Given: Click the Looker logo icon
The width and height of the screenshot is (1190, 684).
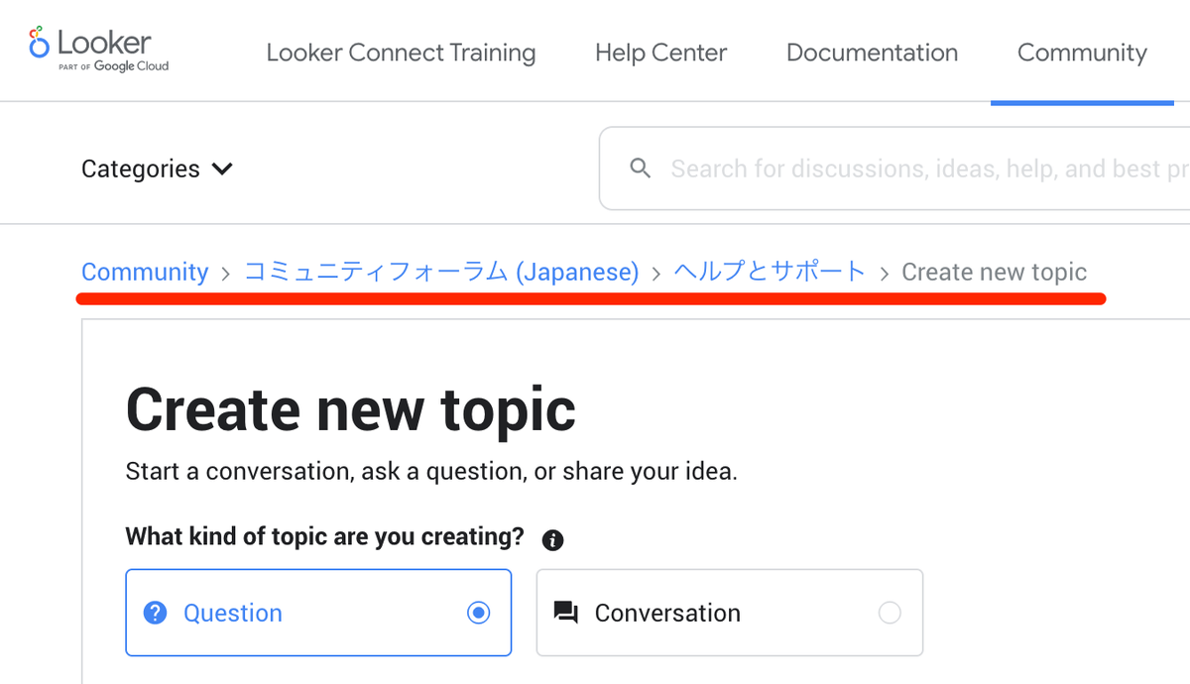Looking at the screenshot, I should 40,43.
